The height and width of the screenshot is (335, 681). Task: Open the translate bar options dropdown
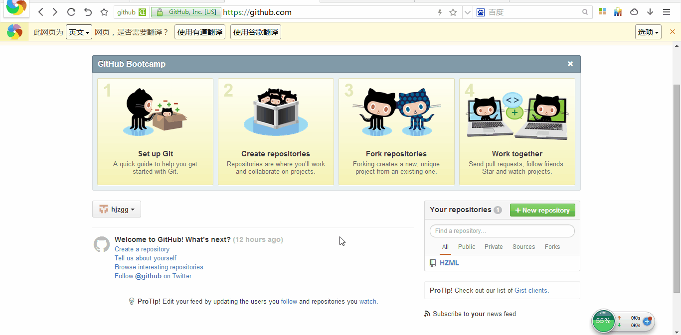click(x=648, y=32)
